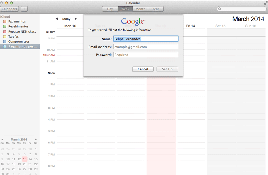
Task: Select the Repasse NETtickets calendar name
Action: pyautogui.click(x=22, y=32)
